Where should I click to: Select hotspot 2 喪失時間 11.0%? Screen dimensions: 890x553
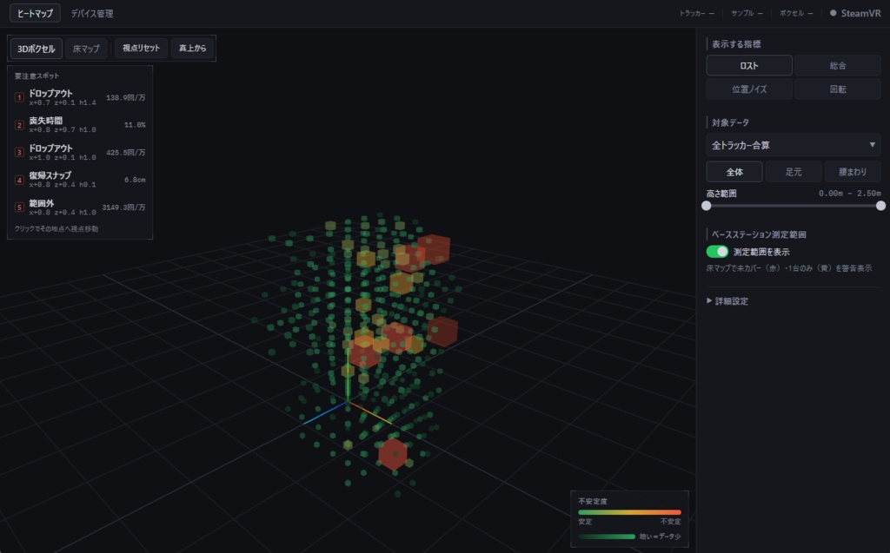(80, 125)
